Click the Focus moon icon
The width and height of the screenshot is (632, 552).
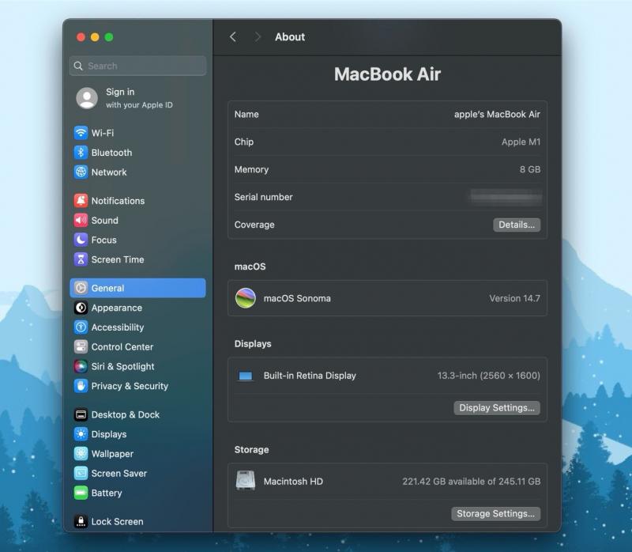click(81, 240)
